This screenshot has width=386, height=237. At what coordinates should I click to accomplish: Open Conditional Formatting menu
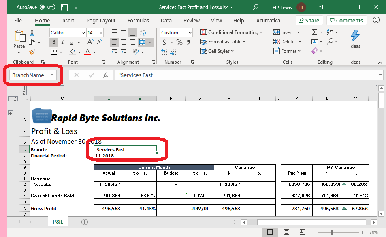[x=231, y=32]
